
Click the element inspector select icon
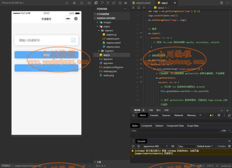tap(133, 115)
